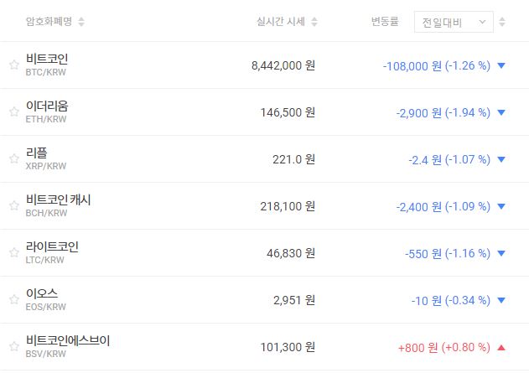The image size is (529, 373).
Task: Click the sort arrows beside 전일대비 dropdown
Action: coord(501,22)
